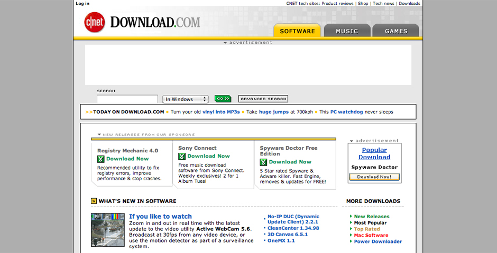This screenshot has width=497, height=253.
Task: Switch to the Software tab
Action: coord(297,31)
